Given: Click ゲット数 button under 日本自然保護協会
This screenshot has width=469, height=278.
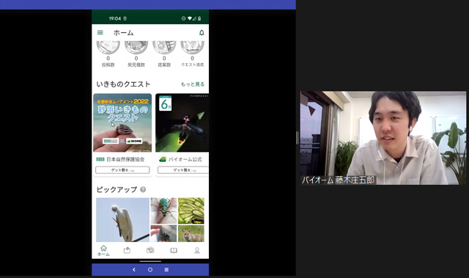Looking at the screenshot, I should point(122,170).
